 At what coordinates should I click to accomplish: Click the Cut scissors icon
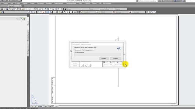pos(13,9)
